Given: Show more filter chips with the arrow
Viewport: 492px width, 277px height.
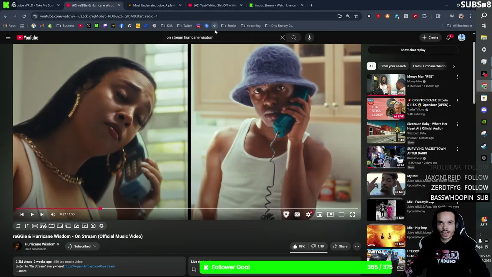Looking at the screenshot, I should click(454, 66).
